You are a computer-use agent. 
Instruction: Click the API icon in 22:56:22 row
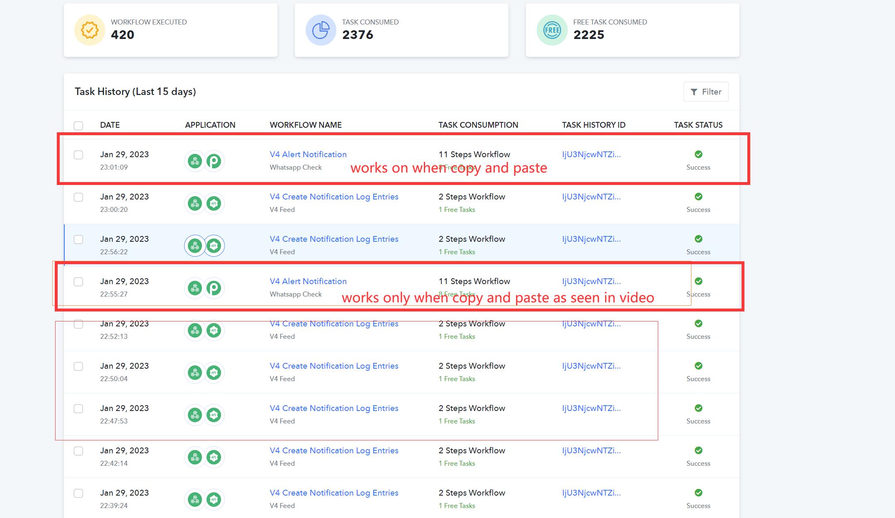click(x=214, y=246)
